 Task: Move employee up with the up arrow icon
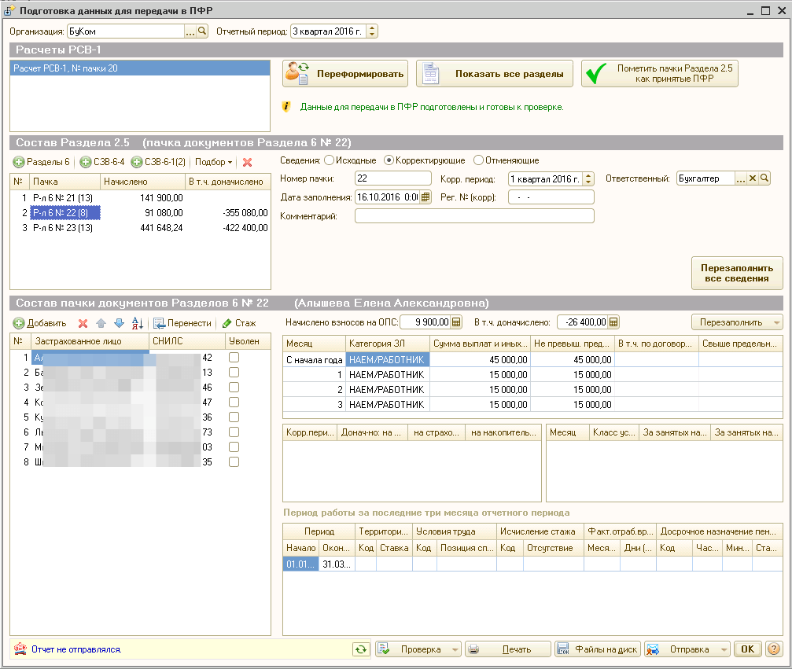click(101, 323)
